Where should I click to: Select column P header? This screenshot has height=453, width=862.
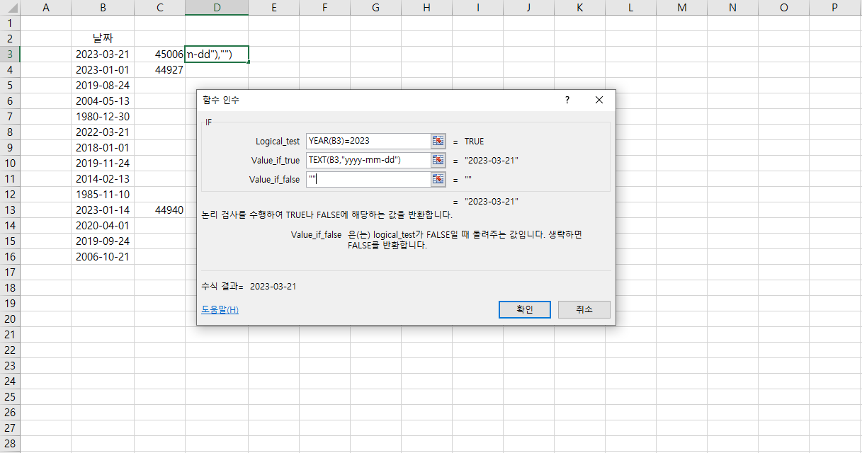click(834, 8)
